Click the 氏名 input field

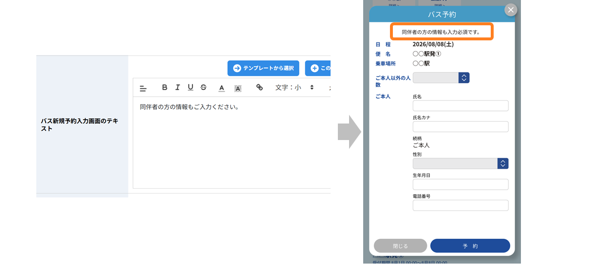pyautogui.click(x=461, y=106)
